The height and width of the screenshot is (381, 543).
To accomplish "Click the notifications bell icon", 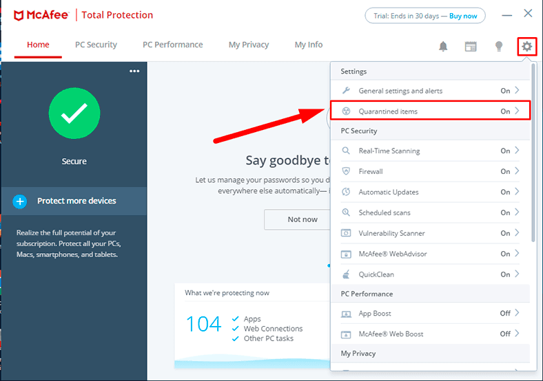I will point(443,46).
